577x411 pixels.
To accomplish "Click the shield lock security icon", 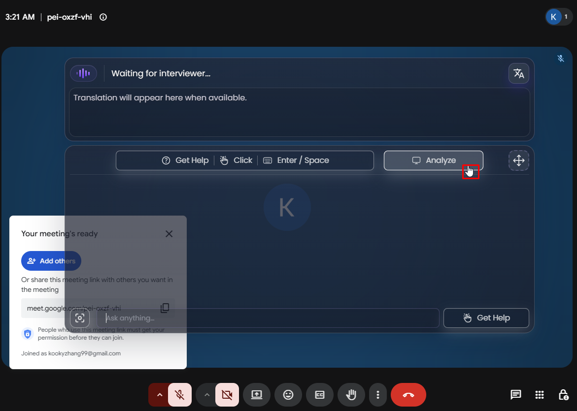I will 27,334.
